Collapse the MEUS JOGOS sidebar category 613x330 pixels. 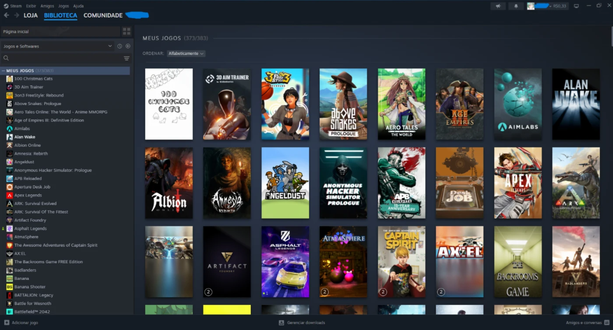[4, 70]
